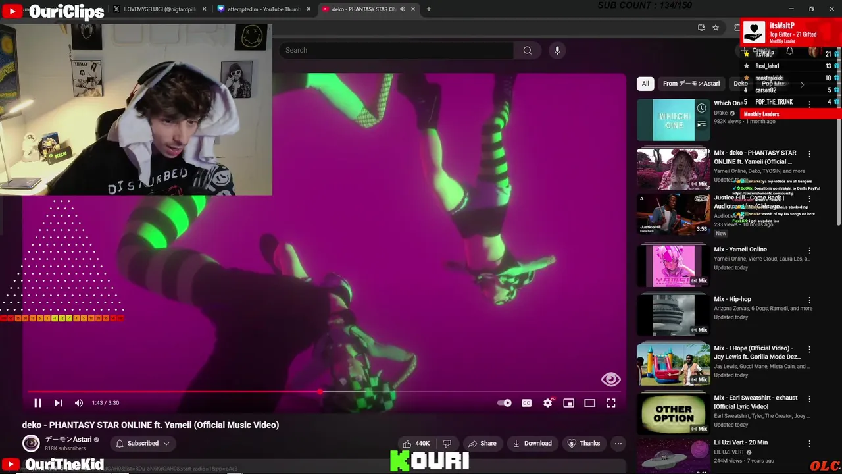Click the Download button
842x474 pixels.
pyautogui.click(x=532, y=444)
